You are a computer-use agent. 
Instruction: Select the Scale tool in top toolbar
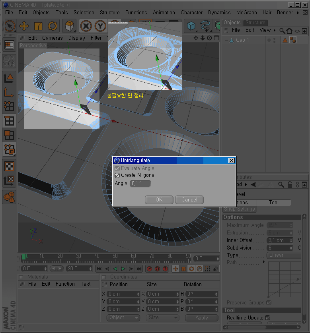click(38, 26)
